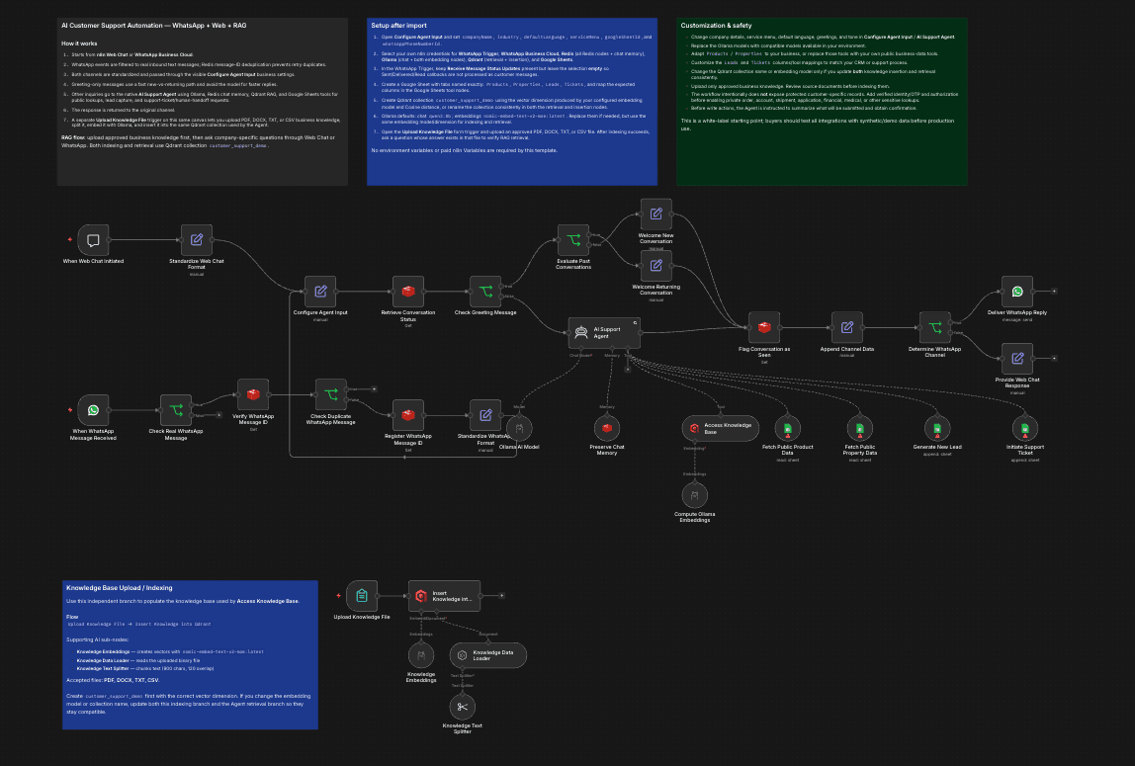Add a node after Provide Web Chat Response

(1054, 358)
